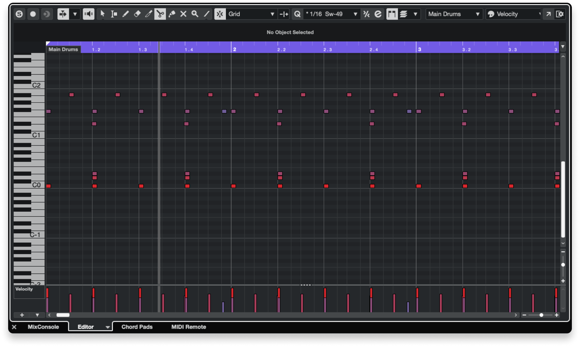Click the Apply Quantize Q icon
This screenshot has width=580, height=347.
click(297, 14)
